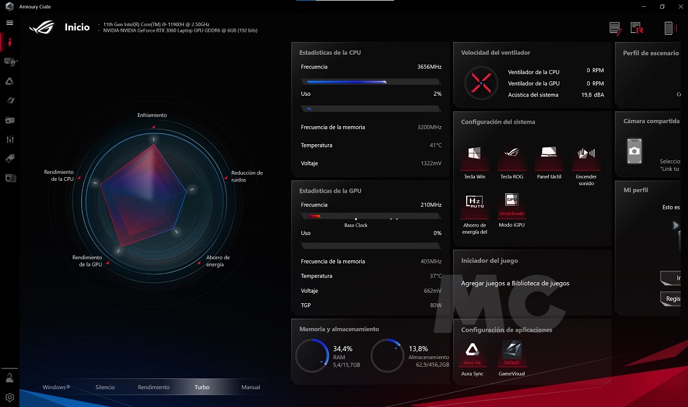This screenshot has height=407, width=688.
Task: Choose the Rendimiento operating mode
Action: (154, 387)
